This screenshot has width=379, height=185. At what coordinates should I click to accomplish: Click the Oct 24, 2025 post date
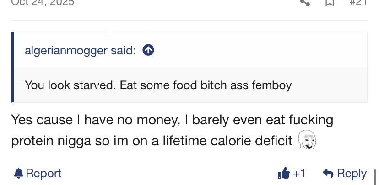point(43,2)
